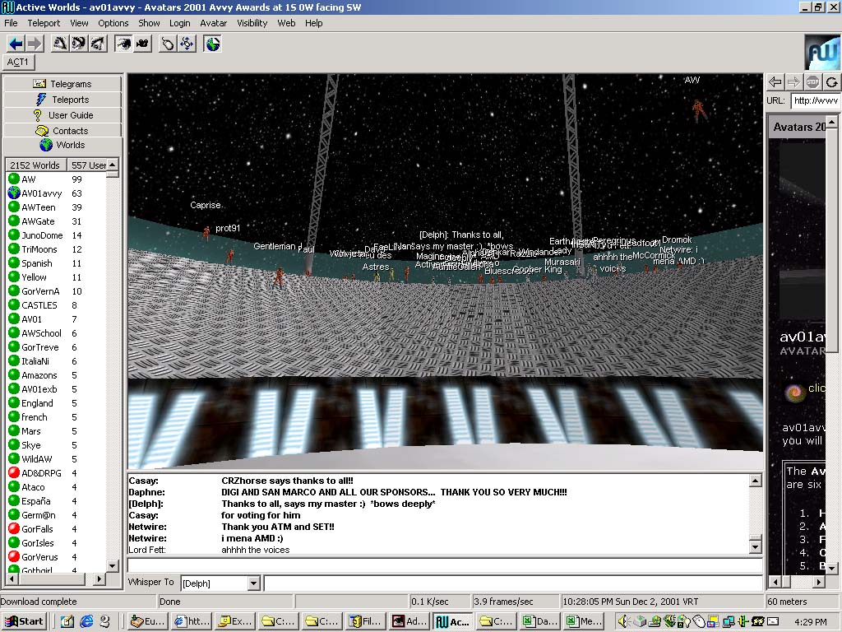Screen dimensions: 842x632
Task: Open the Teleport menu
Action: point(44,23)
